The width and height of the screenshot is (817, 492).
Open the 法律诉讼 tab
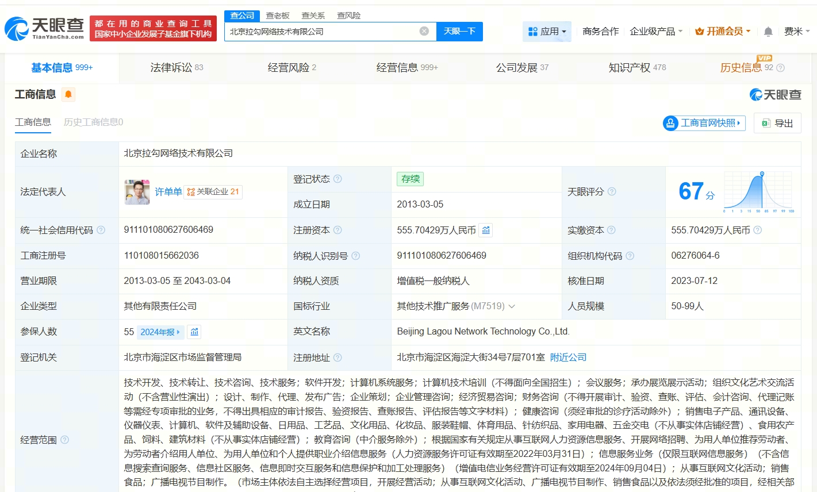(x=177, y=68)
